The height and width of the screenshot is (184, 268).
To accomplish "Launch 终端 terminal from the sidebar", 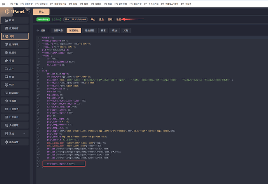I will [x=12, y=77].
